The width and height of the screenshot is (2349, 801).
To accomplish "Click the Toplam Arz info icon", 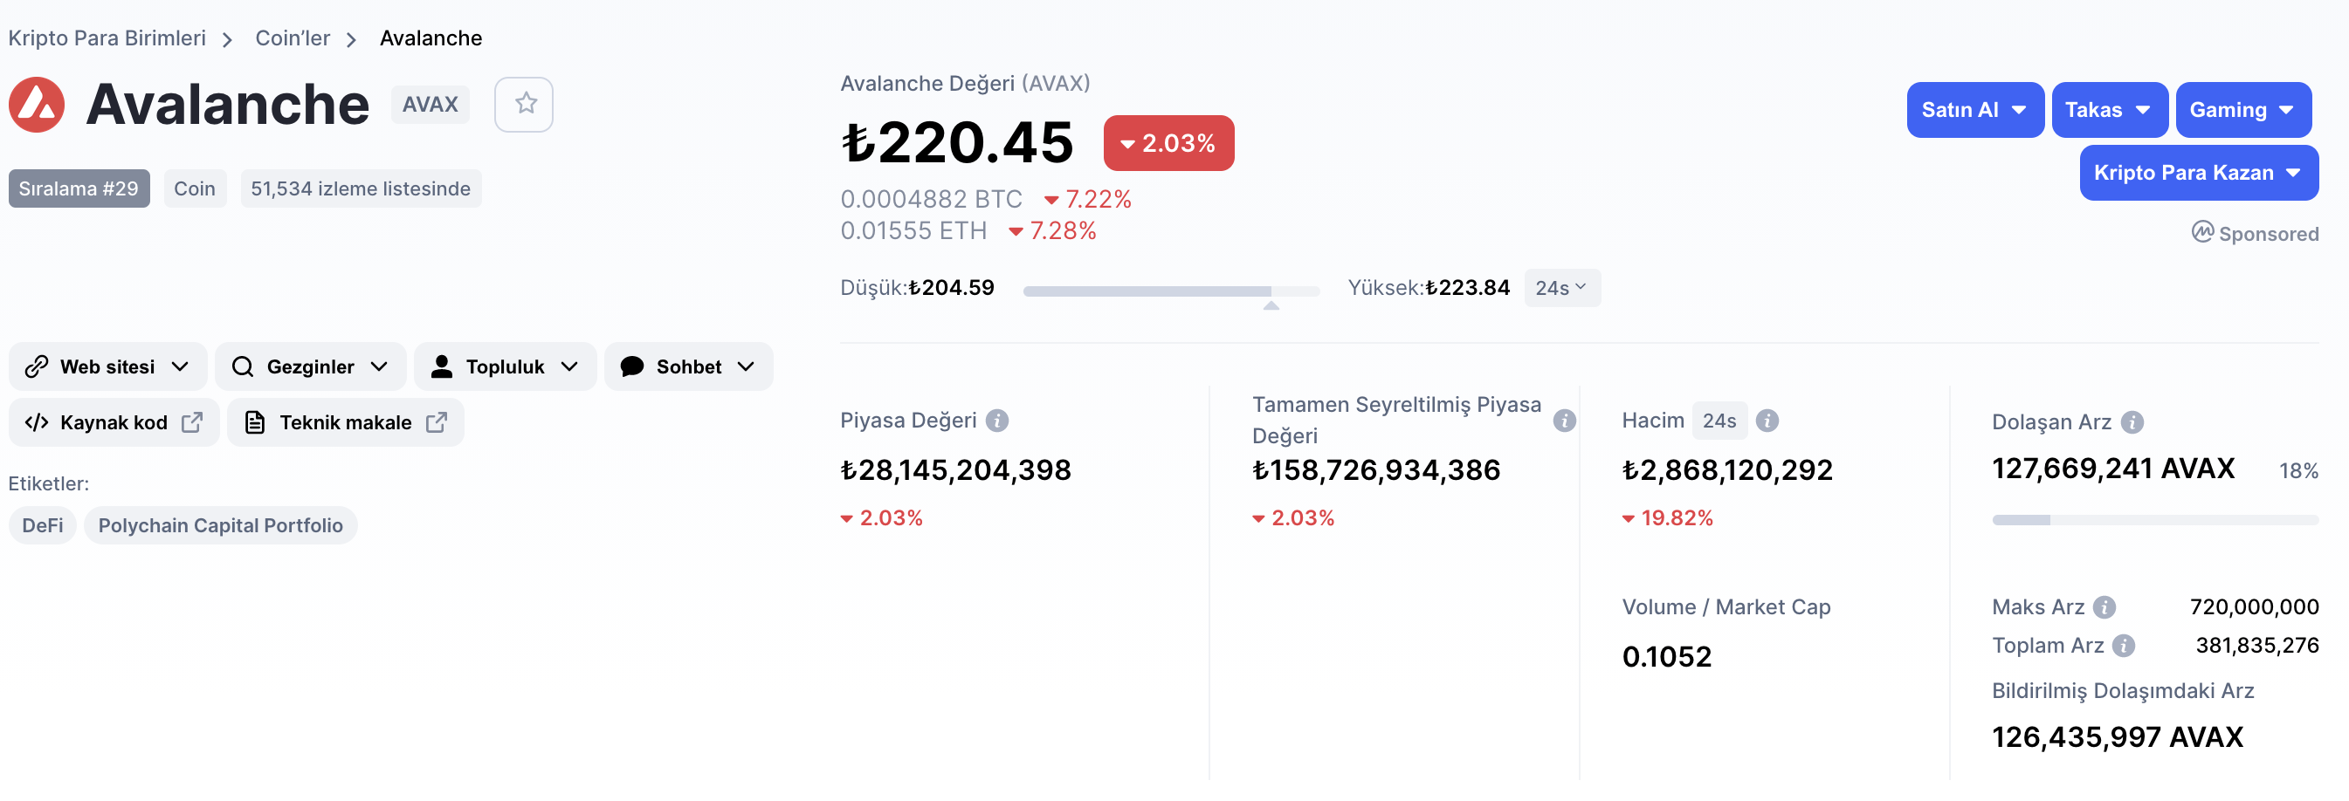I will coord(2124,645).
